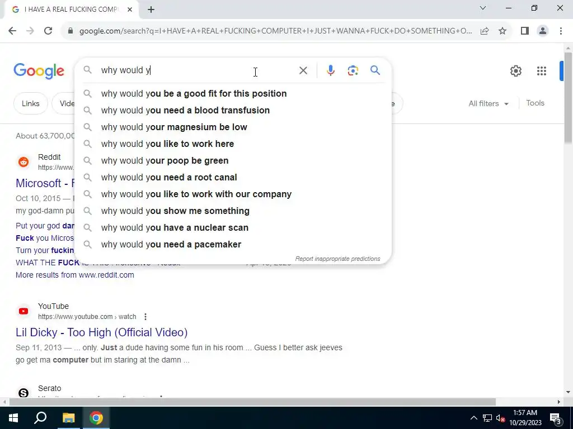Image resolution: width=573 pixels, height=429 pixels.
Task: Expand All filters dropdown
Action: 489,103
